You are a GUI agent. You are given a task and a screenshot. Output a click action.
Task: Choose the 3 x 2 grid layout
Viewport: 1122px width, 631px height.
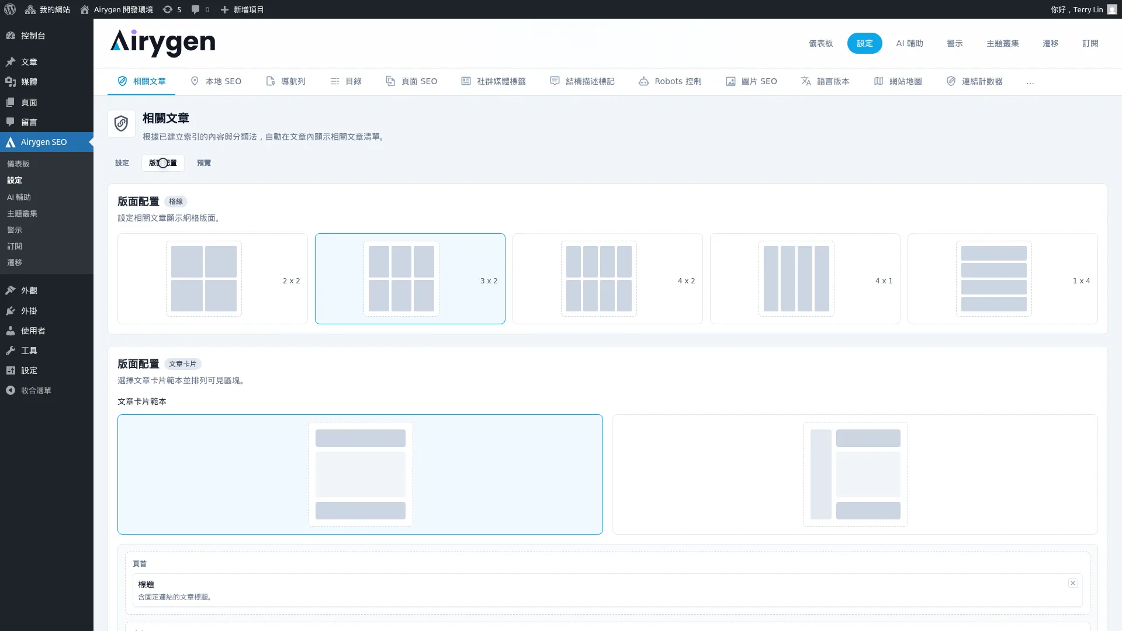point(410,279)
